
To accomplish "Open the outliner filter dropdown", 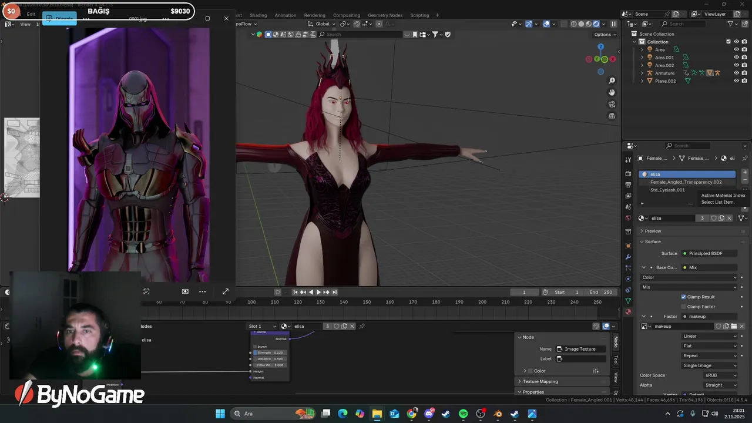I will tap(733, 24).
